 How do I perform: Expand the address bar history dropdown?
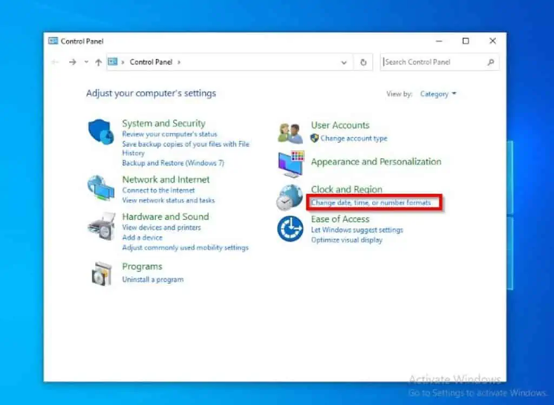tap(344, 63)
